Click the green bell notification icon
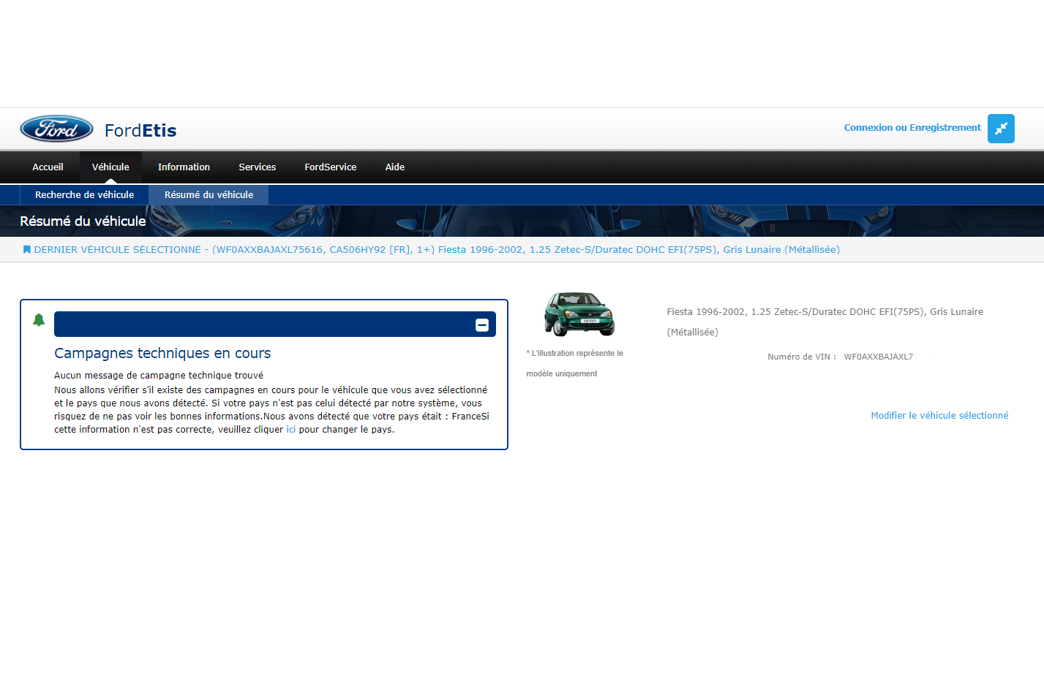Viewport: 1044px width, 695px height. click(x=39, y=320)
